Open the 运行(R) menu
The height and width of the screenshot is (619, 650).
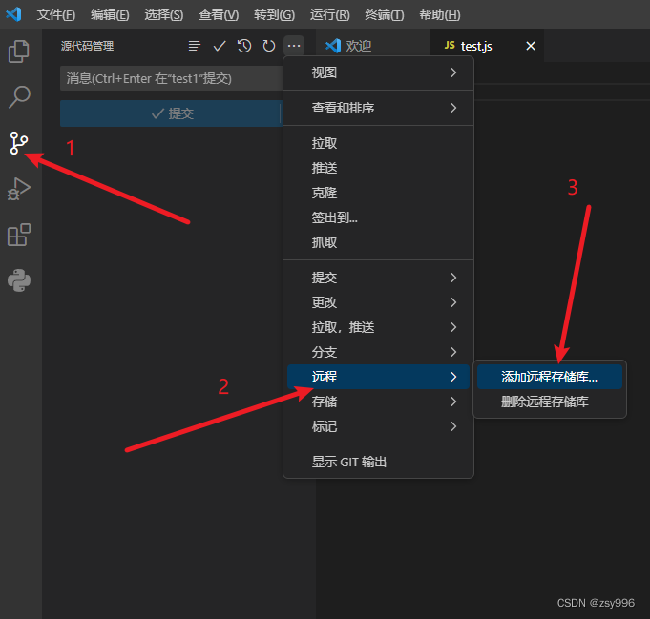coord(329,15)
